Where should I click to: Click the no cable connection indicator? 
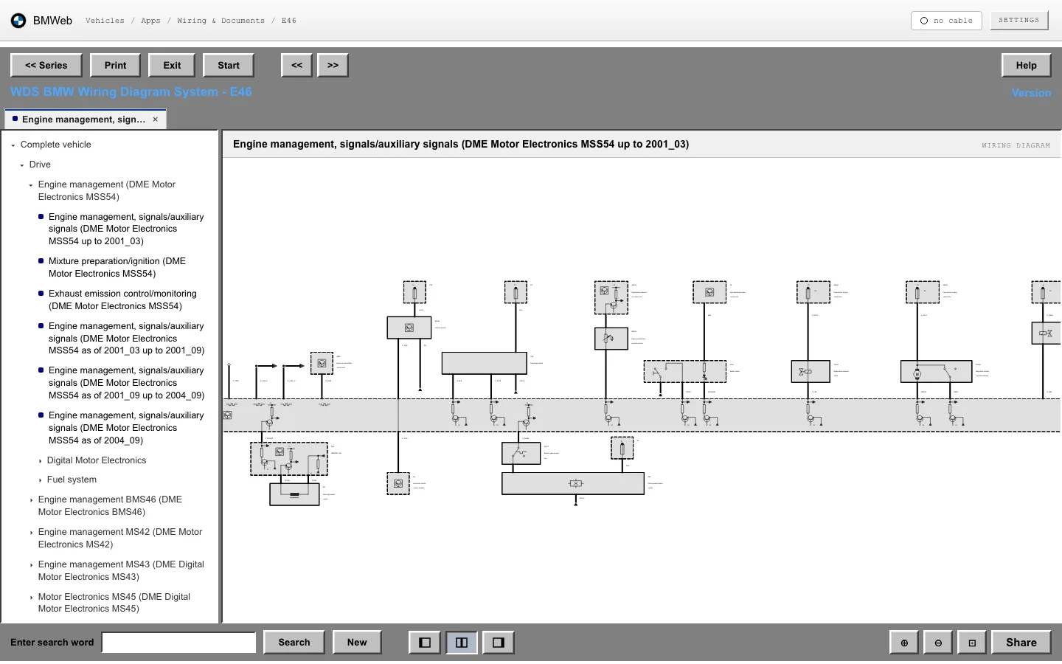[x=946, y=21]
